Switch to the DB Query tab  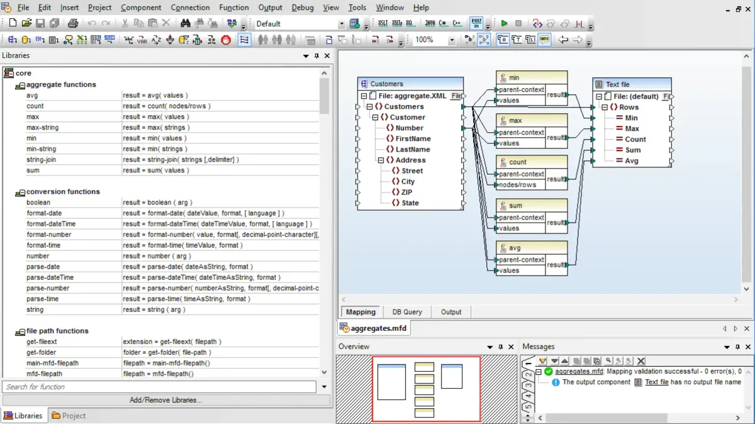pyautogui.click(x=408, y=311)
